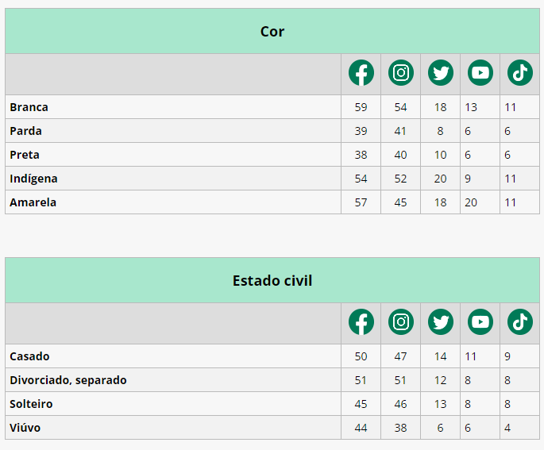Screen dimensions: 544x450
Task: Click the Twitter icon in Cor table
Action: pyautogui.click(x=441, y=73)
